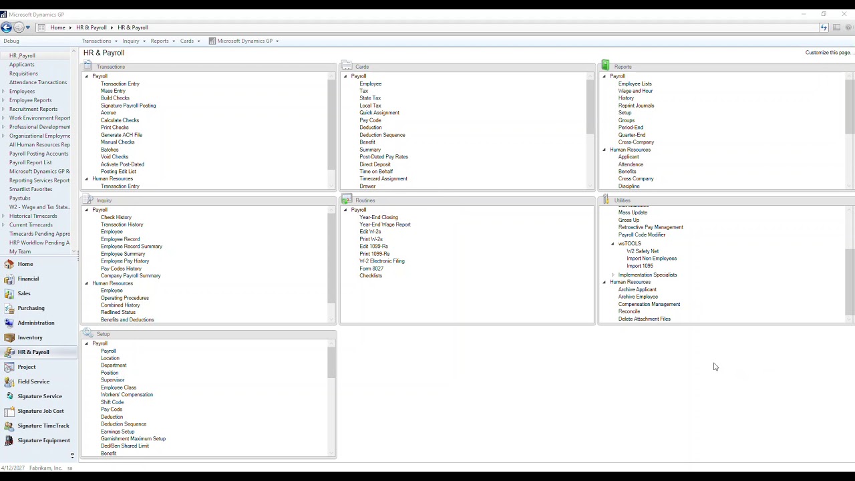Image resolution: width=855 pixels, height=481 pixels.
Task: Open W2 Safety Net utility
Action: click(x=643, y=251)
